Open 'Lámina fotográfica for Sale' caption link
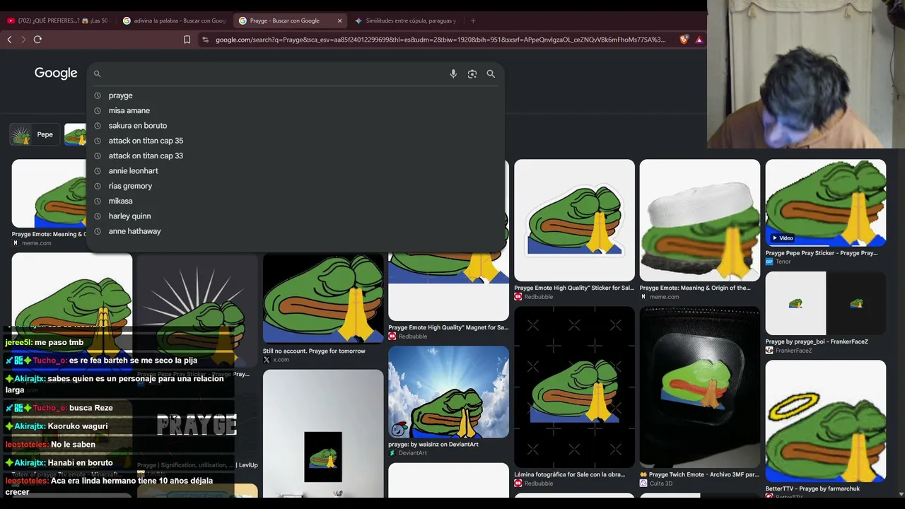 coord(569,474)
